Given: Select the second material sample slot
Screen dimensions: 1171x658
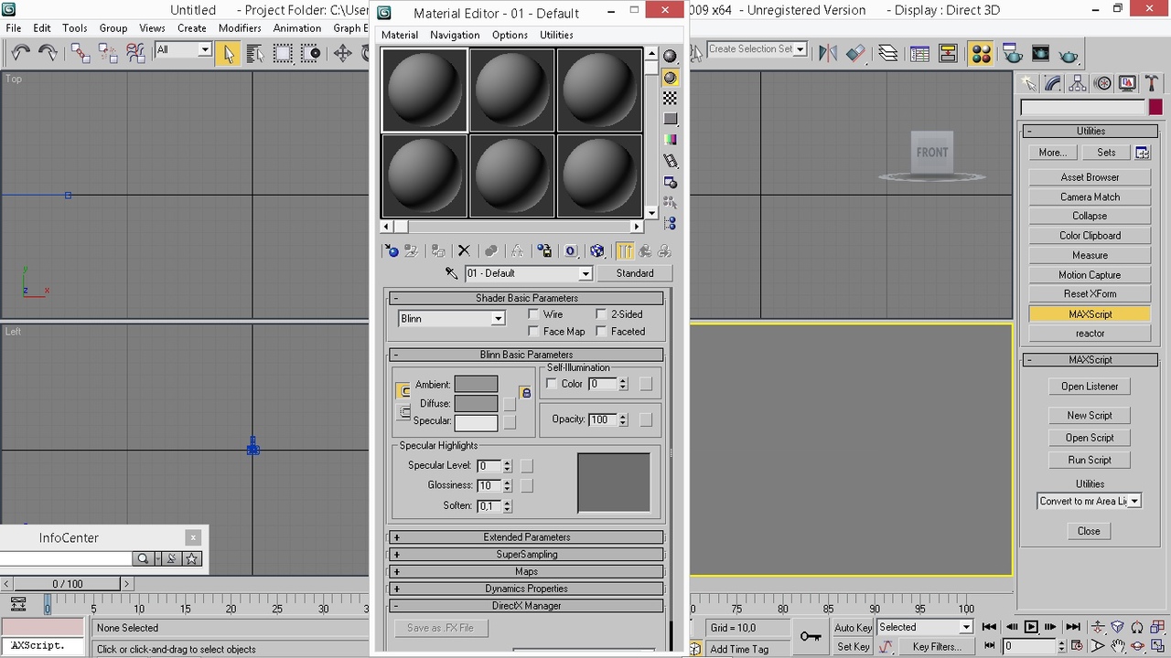Looking at the screenshot, I should pyautogui.click(x=511, y=89).
